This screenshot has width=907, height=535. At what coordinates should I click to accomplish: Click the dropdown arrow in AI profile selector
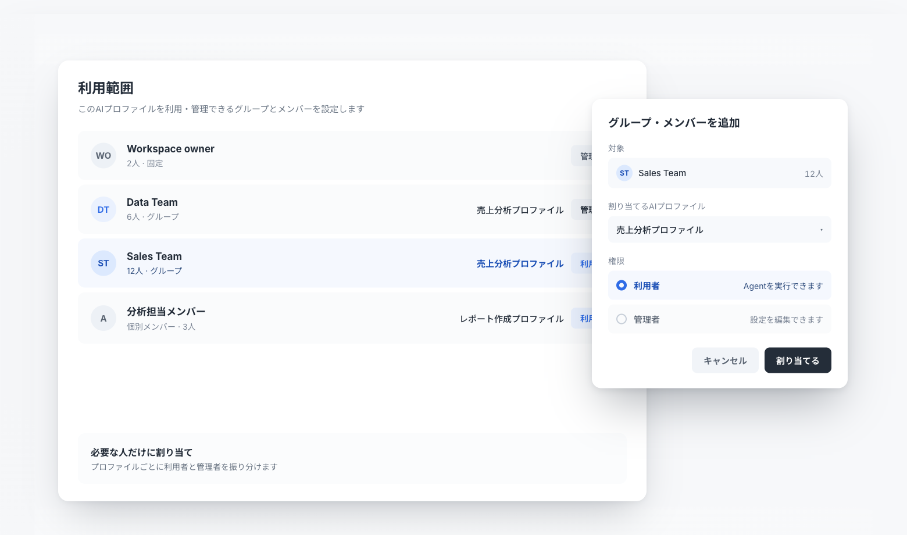[x=821, y=230]
